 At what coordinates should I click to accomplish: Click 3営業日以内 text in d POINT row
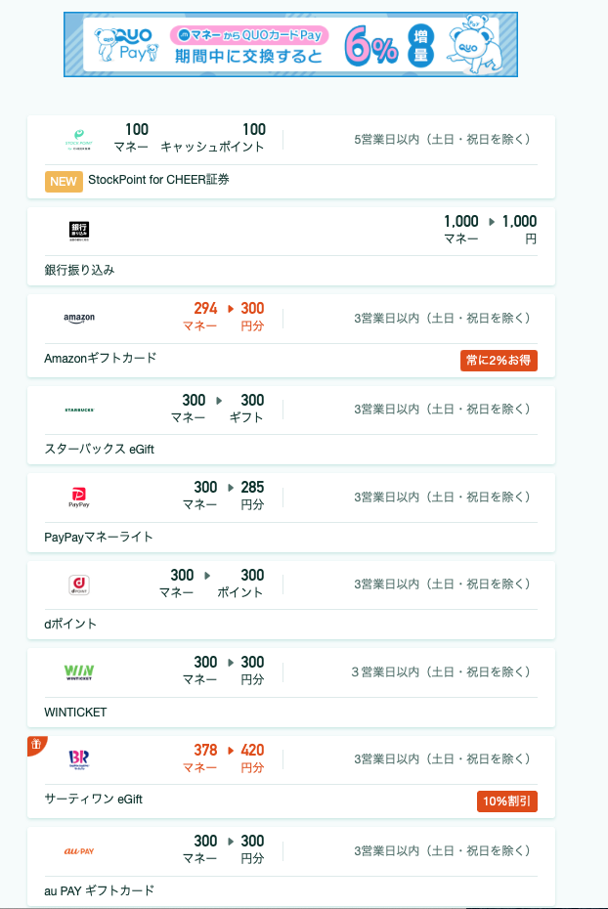pyautogui.click(x=442, y=584)
